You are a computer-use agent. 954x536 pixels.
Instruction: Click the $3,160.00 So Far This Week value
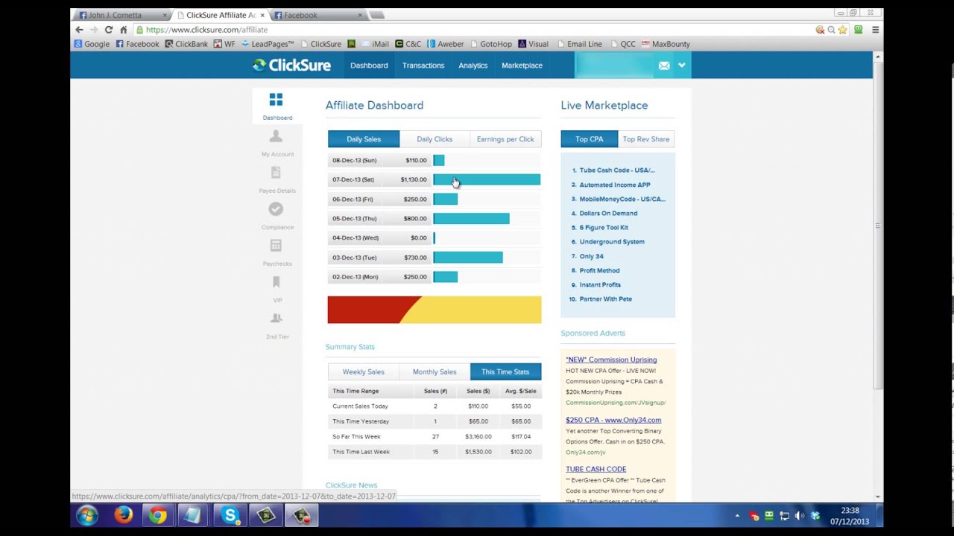(x=478, y=437)
